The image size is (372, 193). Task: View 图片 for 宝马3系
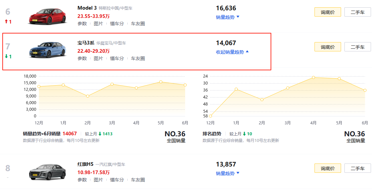tap(98, 58)
